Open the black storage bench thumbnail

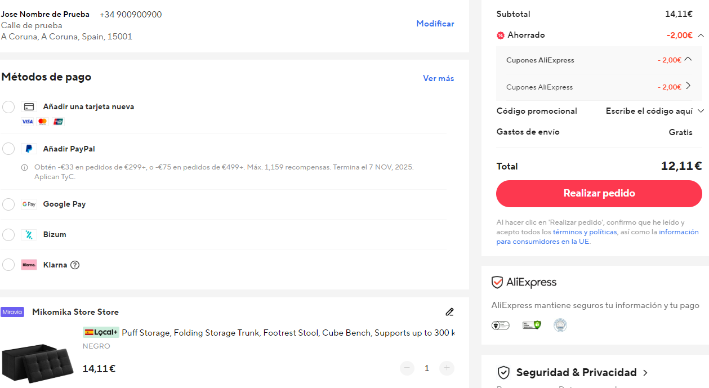(38, 365)
